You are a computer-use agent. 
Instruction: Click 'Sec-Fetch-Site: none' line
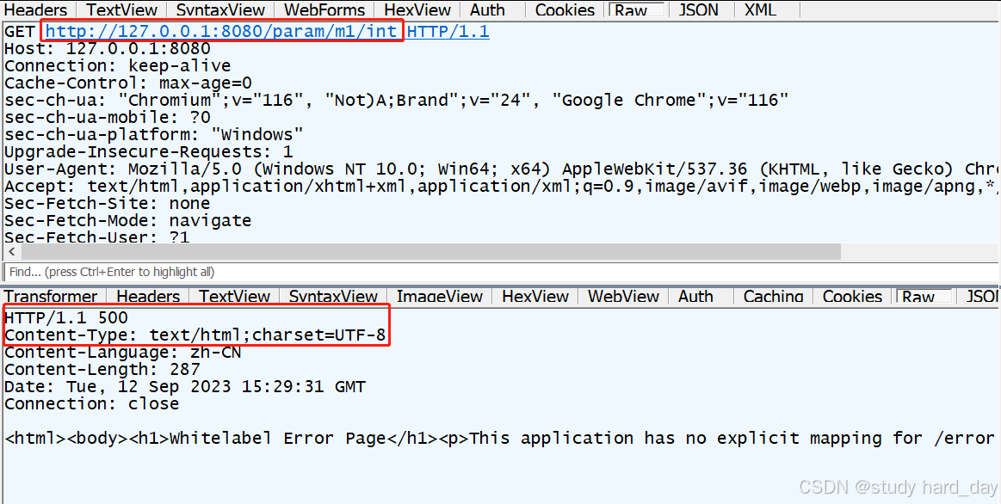[108, 204]
